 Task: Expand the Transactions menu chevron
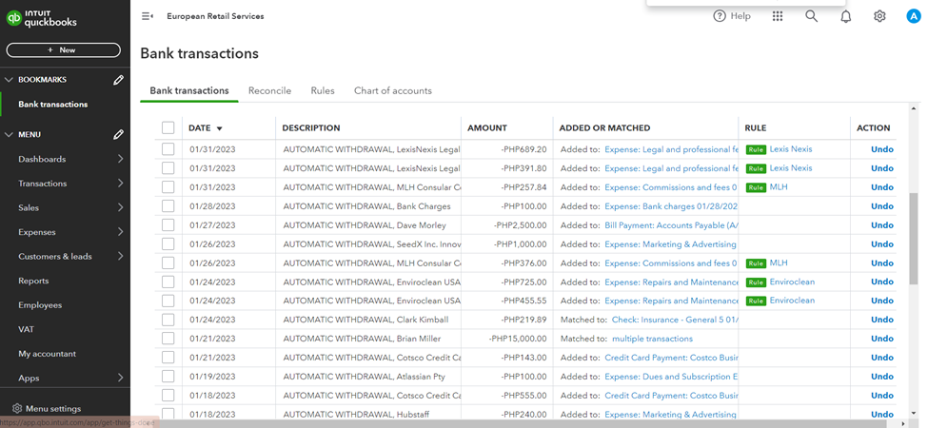(120, 184)
